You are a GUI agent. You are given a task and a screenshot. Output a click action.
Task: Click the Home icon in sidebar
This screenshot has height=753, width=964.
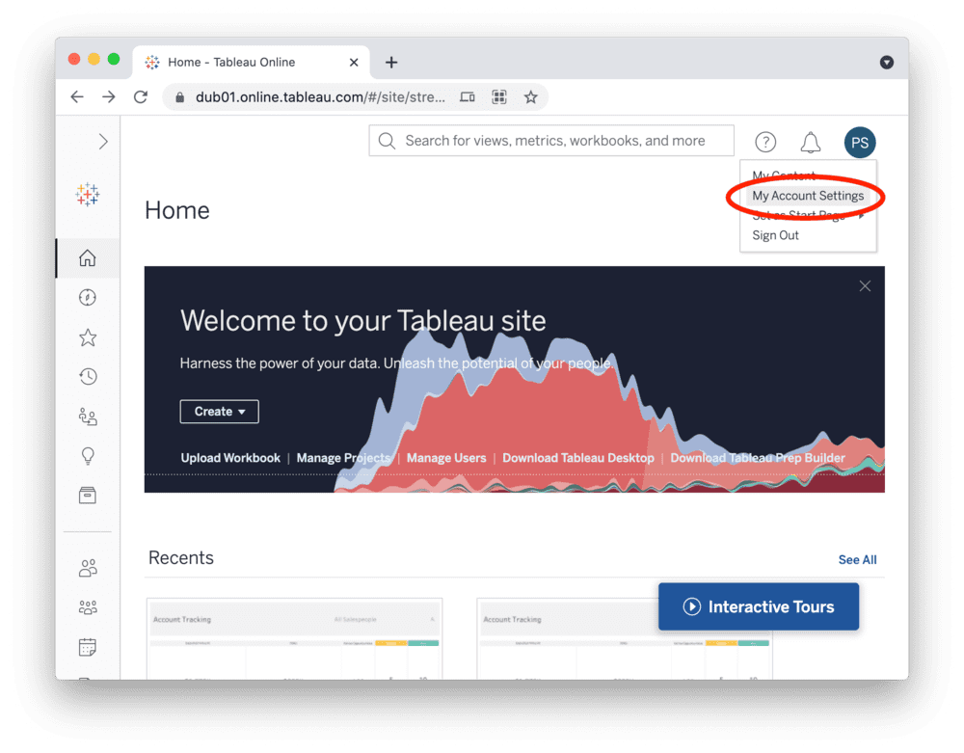[x=88, y=258]
